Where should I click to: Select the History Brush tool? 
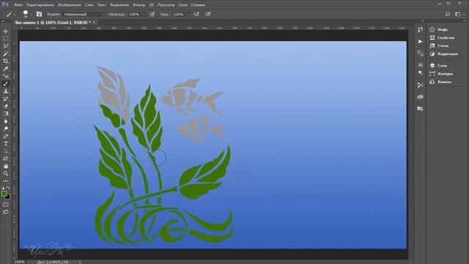[6, 99]
